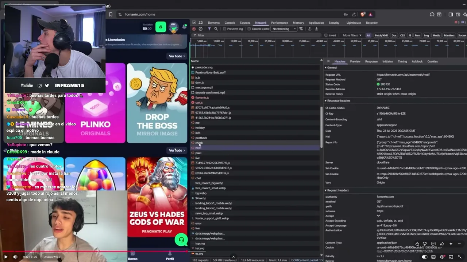Click the export HAR download icon
467x262 pixels.
pos(316,29)
